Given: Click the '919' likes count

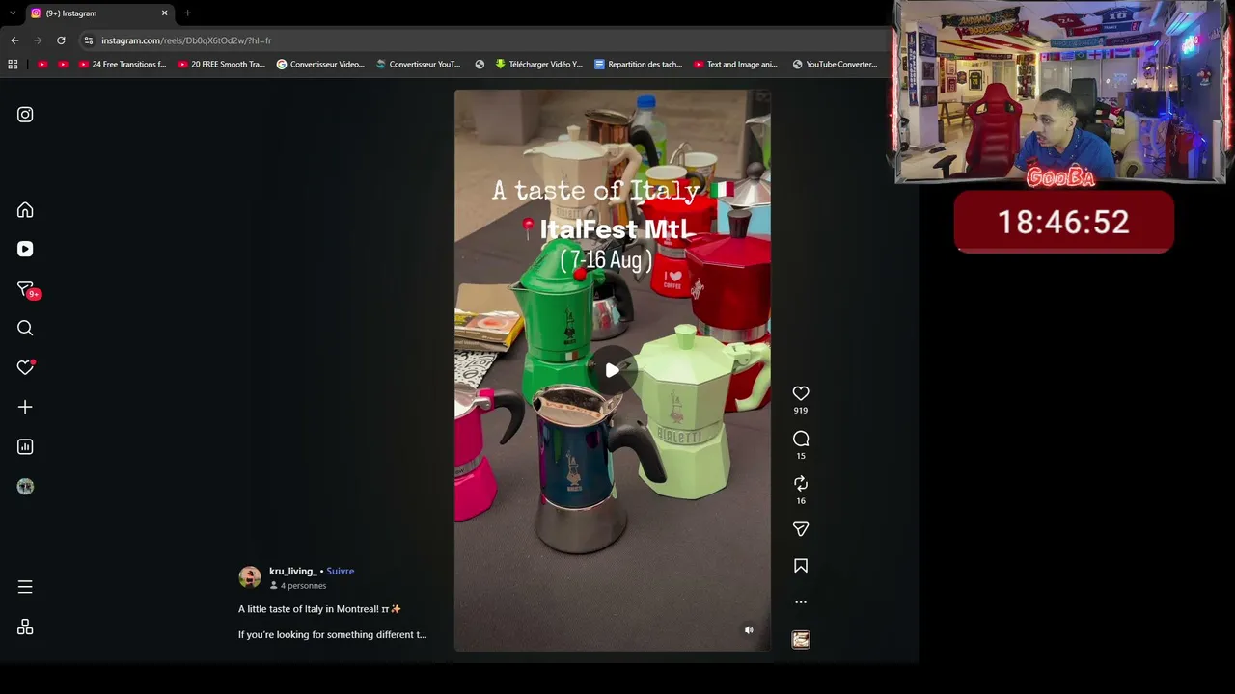Looking at the screenshot, I should click(801, 411).
